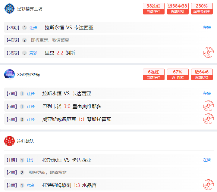Open result 托特纳姆热刺 1:3 水晶宫

point(70,185)
